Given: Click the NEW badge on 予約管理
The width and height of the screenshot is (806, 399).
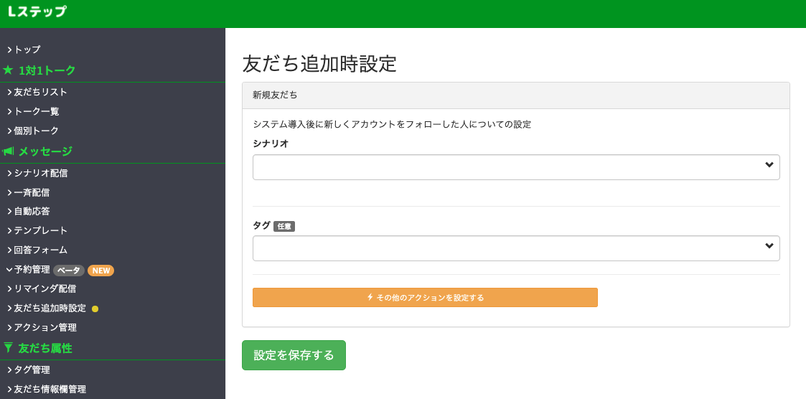Looking at the screenshot, I should coord(100,271).
